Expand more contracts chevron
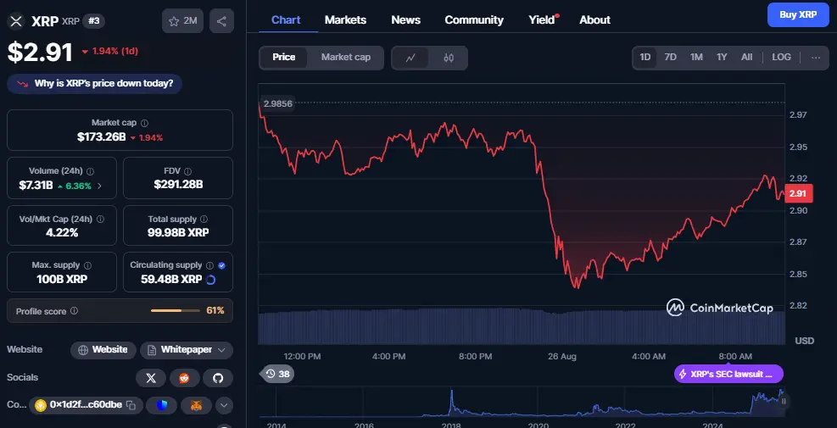Image resolution: width=837 pixels, height=428 pixels. [x=224, y=406]
